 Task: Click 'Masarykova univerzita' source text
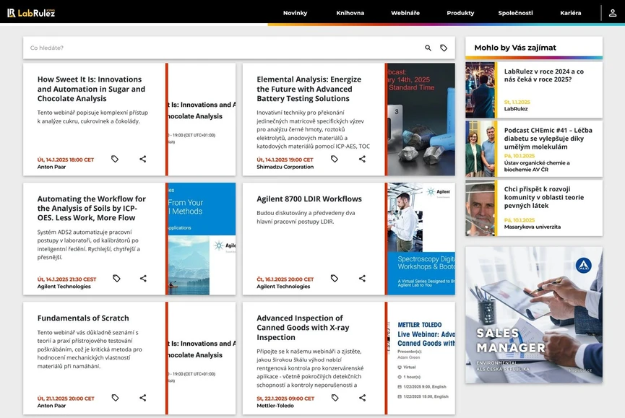click(532, 227)
